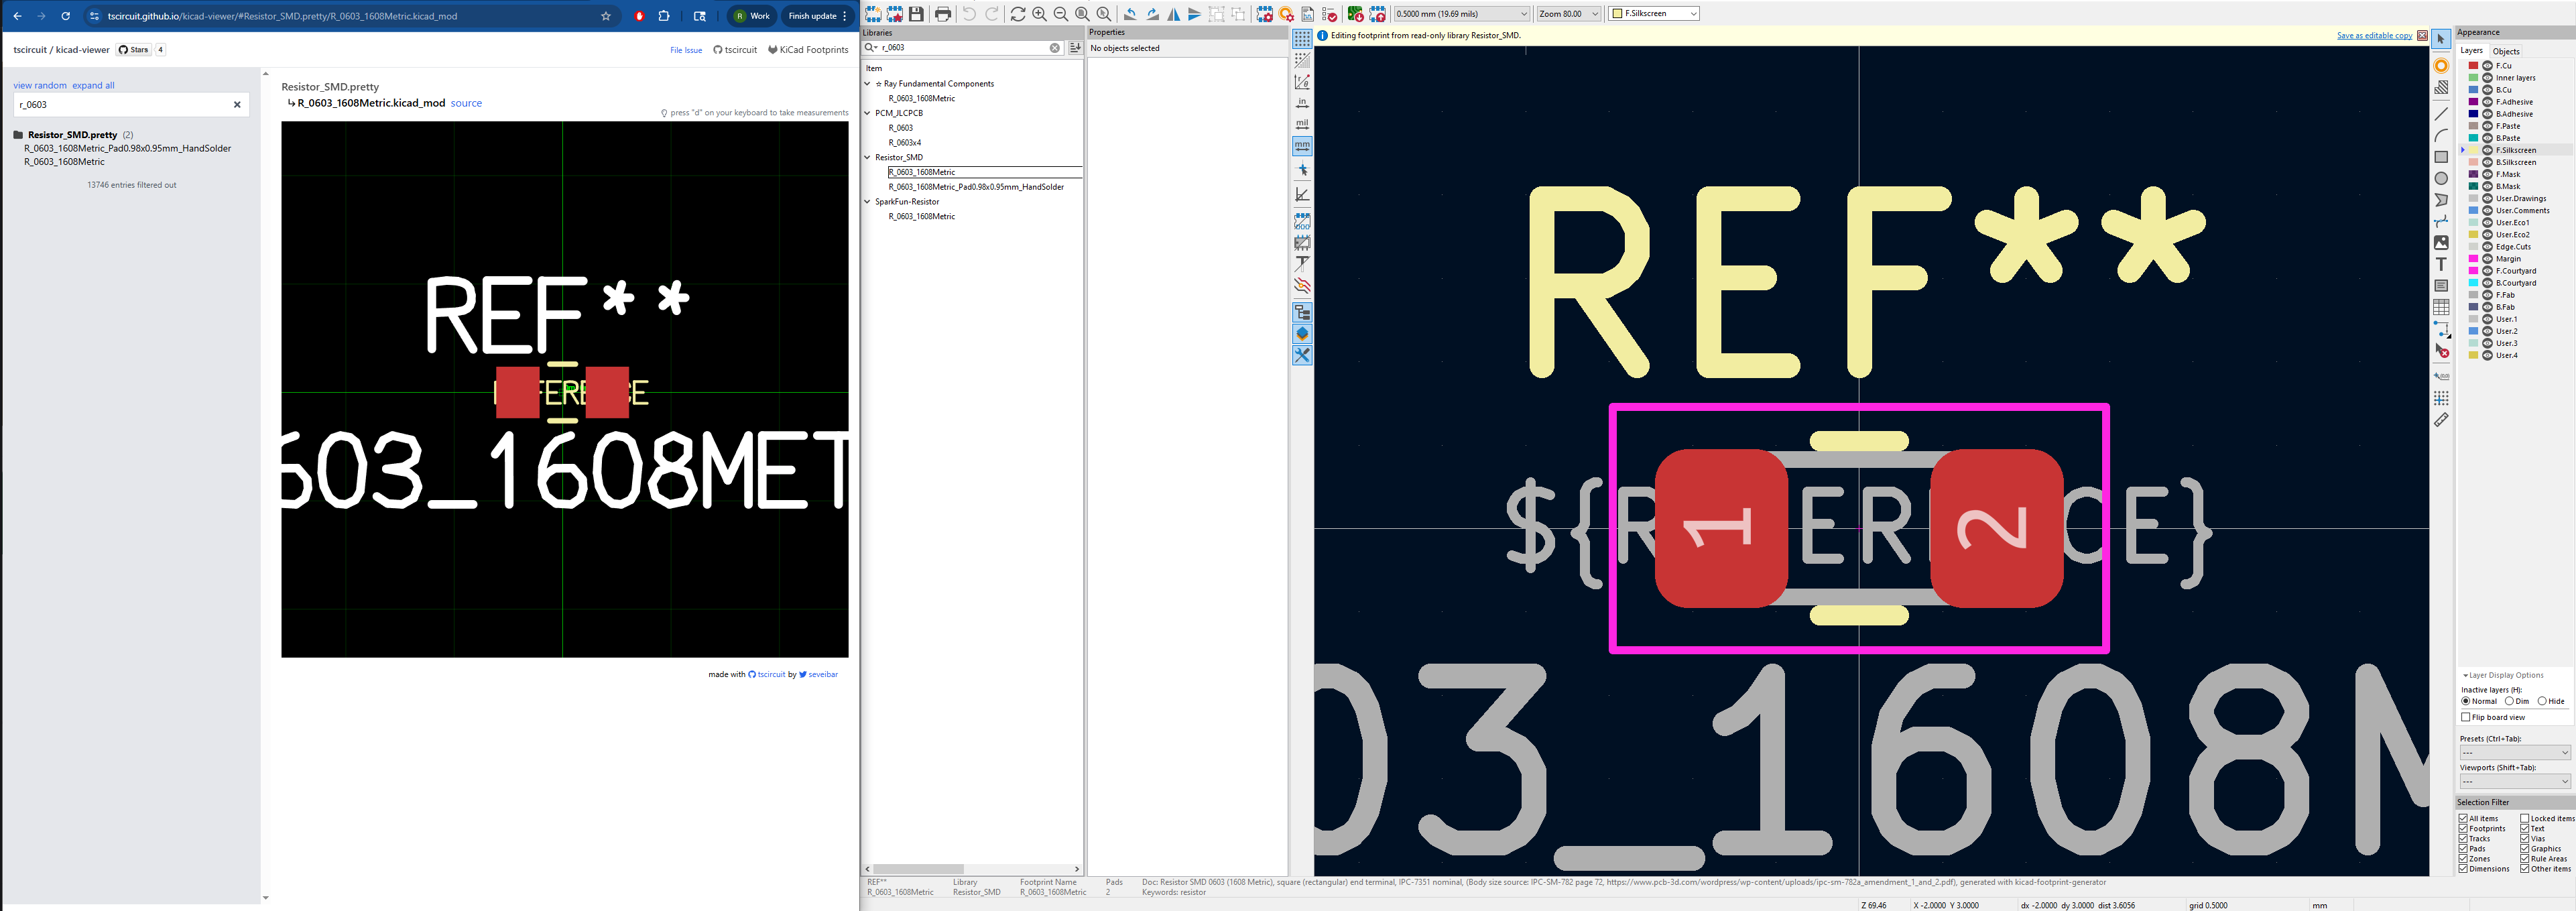The height and width of the screenshot is (911, 2576).
Task: Switch to the Objects tab
Action: (2505, 51)
